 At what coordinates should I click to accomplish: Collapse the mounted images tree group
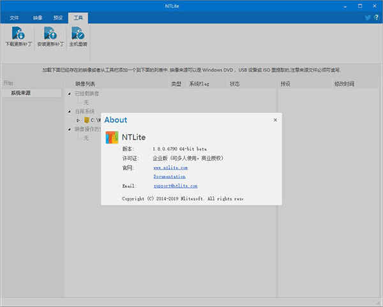click(x=70, y=94)
